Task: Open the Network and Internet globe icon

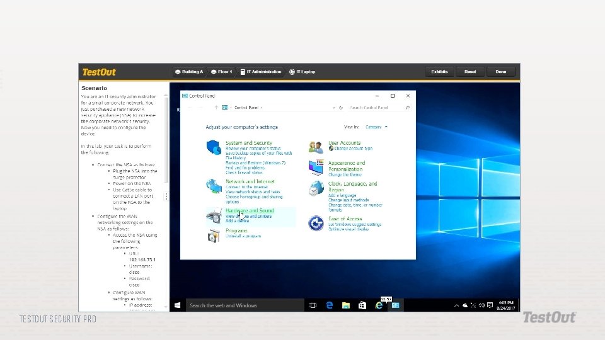Action: 214,186
